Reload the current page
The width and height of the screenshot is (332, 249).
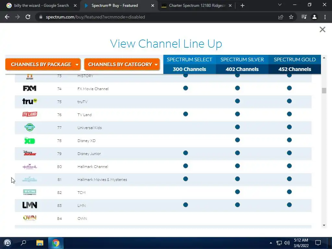coord(28,17)
